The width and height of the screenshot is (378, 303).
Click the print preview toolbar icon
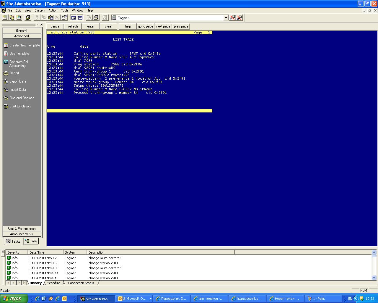point(89,18)
